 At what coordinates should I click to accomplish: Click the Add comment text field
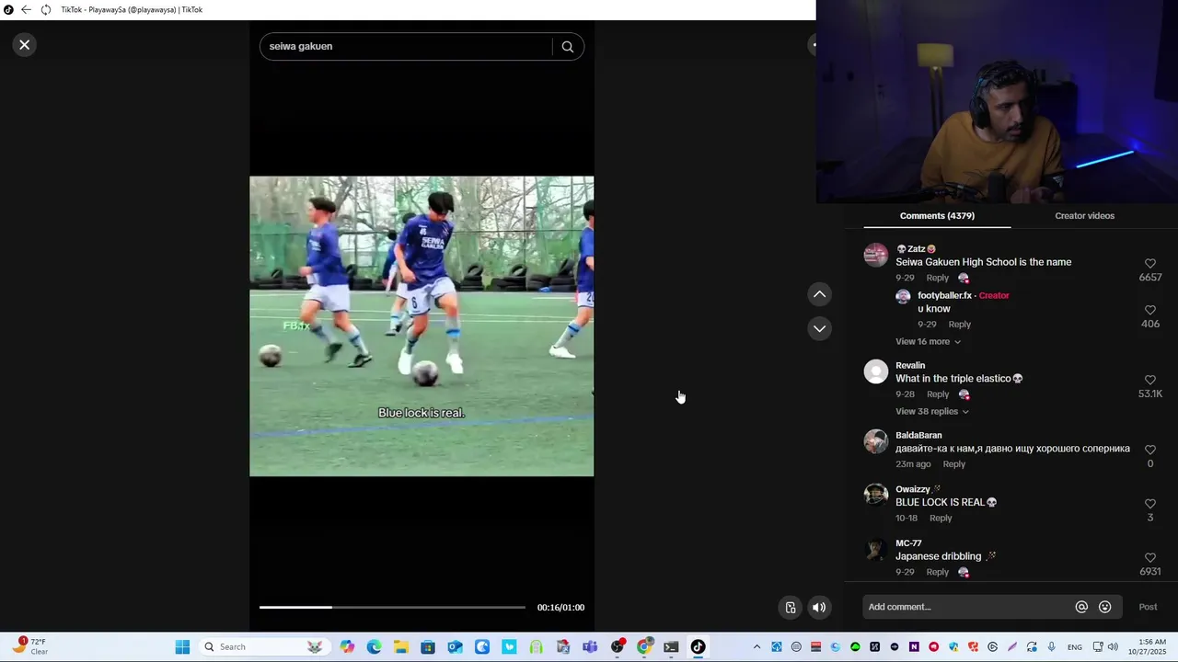tap(966, 607)
